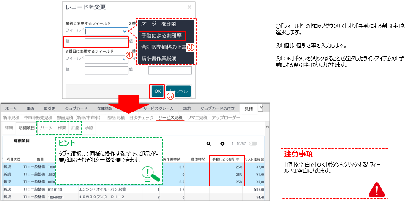Open the gear settings icon in 明細項目
Viewport: 407px width, 202px height.
point(222,144)
